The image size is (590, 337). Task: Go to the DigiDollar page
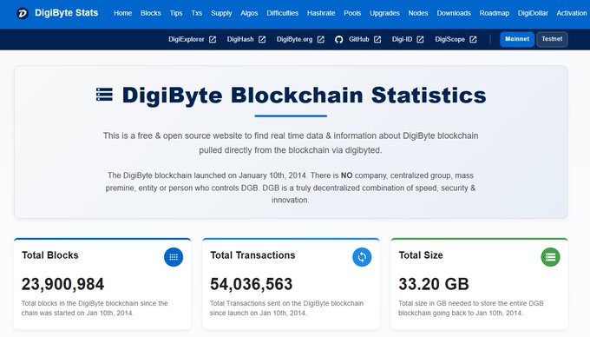pos(533,13)
